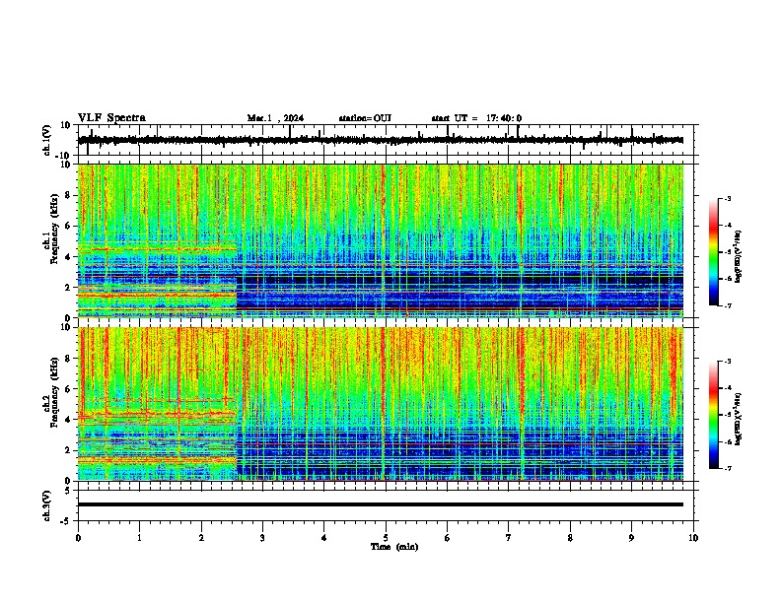The width and height of the screenshot is (781, 603).
Task: Click the "-3" label on ch.2 color bar
Action: click(727, 362)
